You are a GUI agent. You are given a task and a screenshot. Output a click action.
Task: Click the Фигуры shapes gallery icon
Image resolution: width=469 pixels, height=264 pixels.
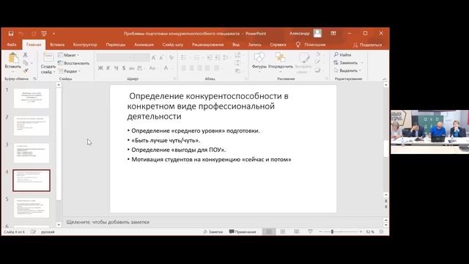[259, 57]
